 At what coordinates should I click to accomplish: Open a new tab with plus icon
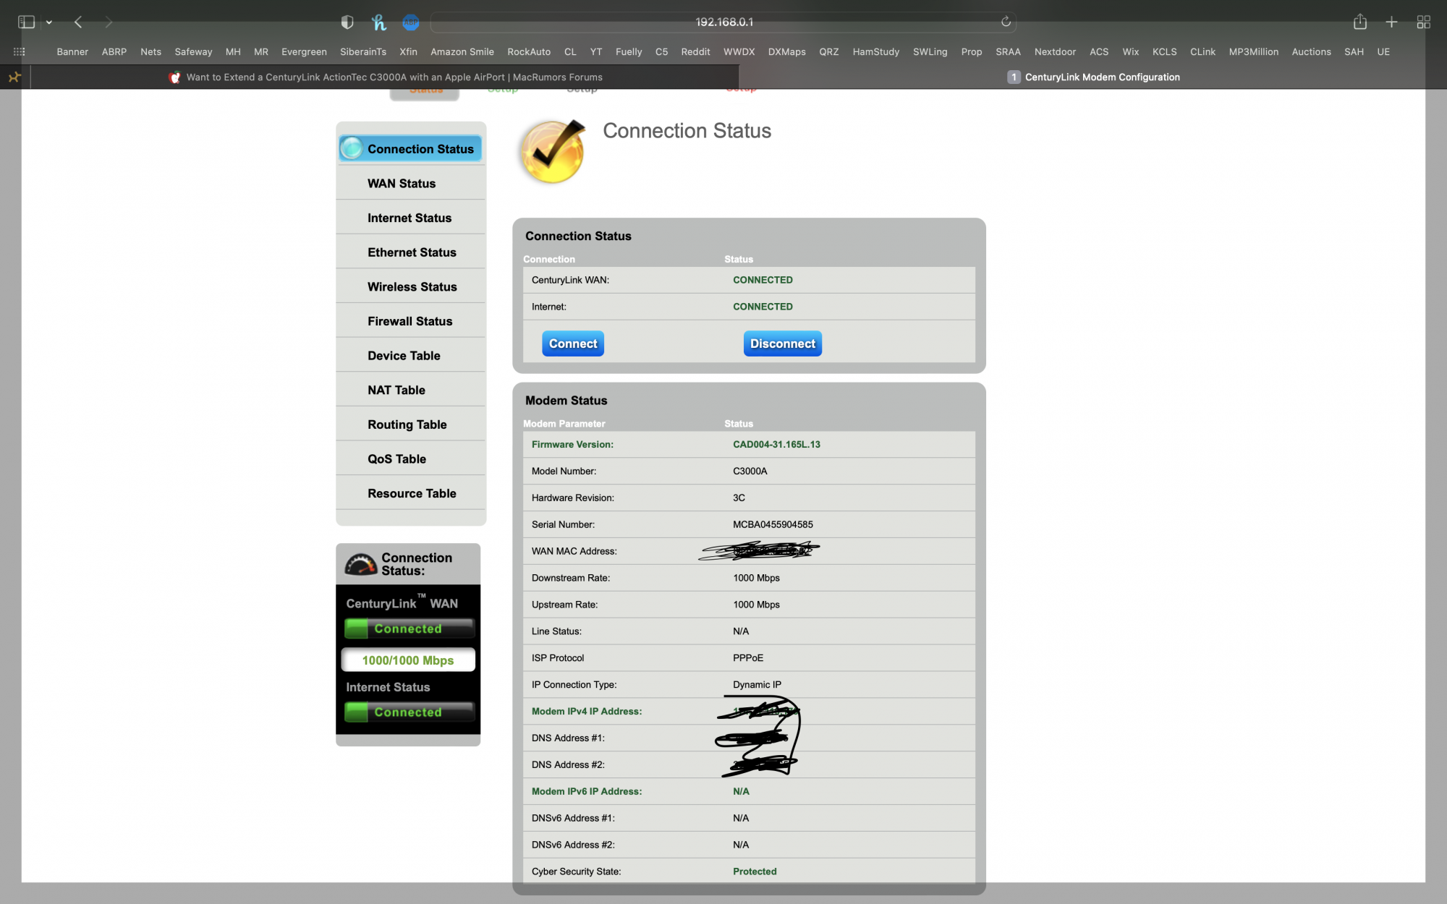1391,22
